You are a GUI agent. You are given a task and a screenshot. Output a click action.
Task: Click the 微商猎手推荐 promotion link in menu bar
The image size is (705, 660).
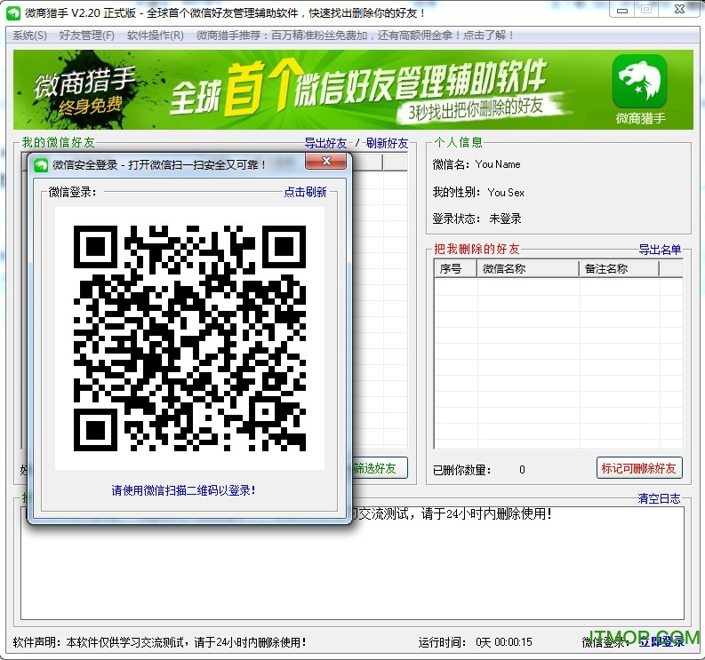[355, 36]
